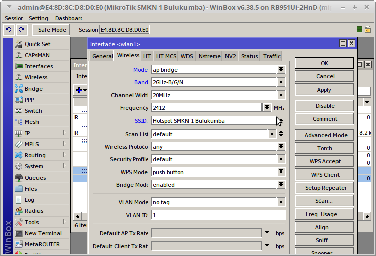Click the Undo toolbar icon
376x256 pixels.
(x=9, y=30)
